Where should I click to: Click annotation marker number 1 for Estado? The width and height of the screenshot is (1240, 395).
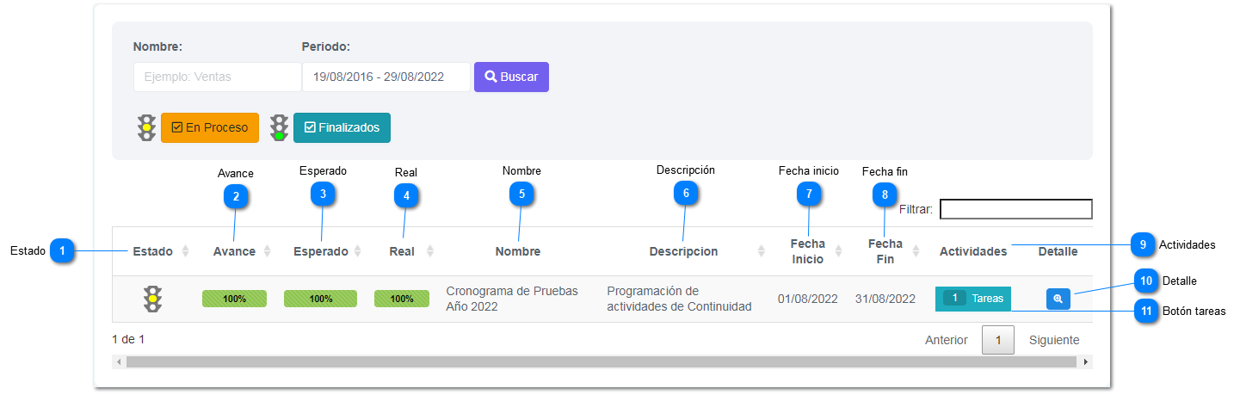coord(62,251)
